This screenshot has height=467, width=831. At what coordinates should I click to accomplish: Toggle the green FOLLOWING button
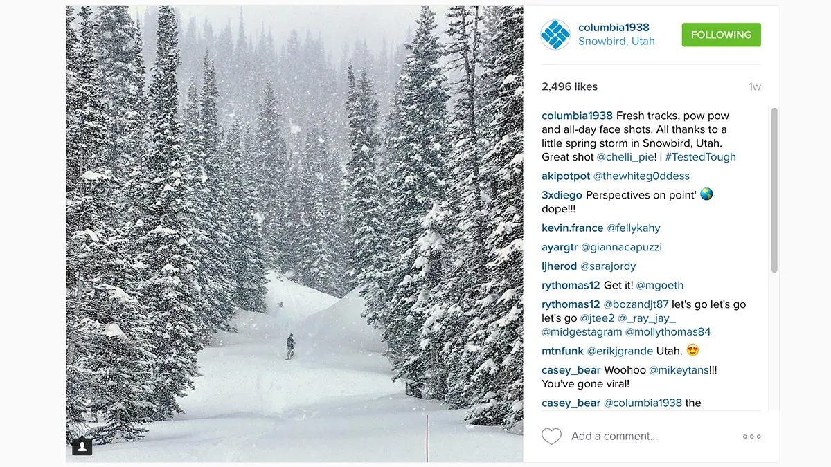721,35
